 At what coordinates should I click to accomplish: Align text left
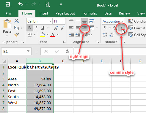point(71,28)
